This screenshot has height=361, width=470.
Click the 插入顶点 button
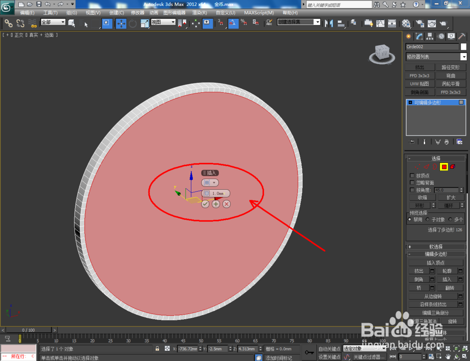point(436,263)
